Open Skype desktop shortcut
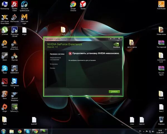 pos(5,70)
